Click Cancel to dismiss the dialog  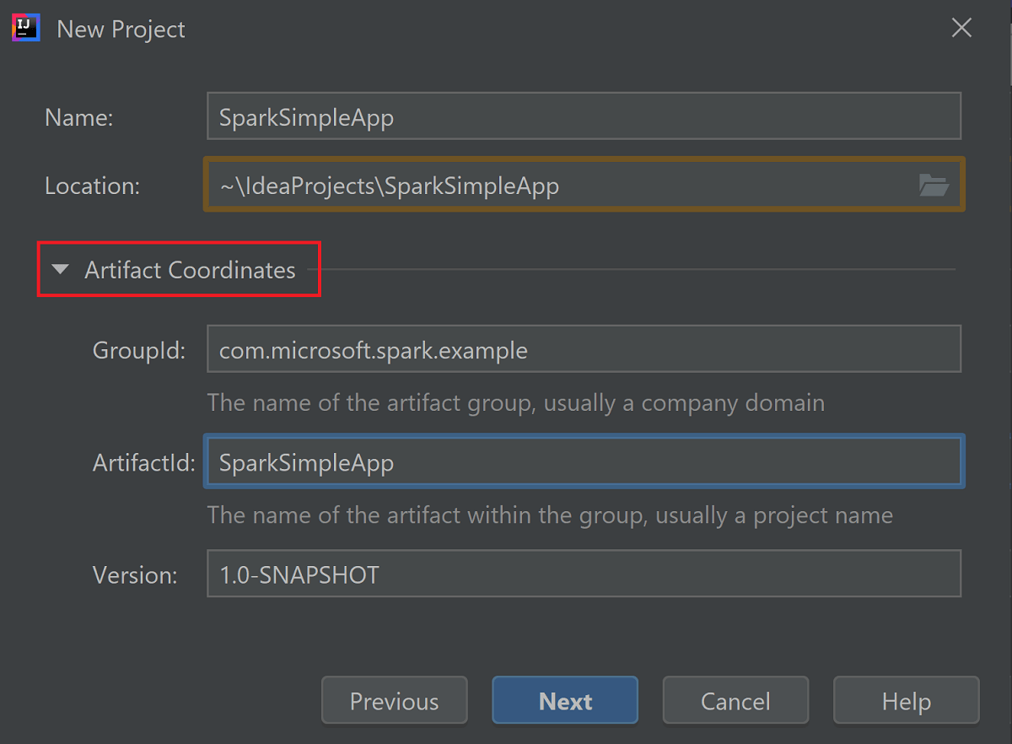[735, 700]
